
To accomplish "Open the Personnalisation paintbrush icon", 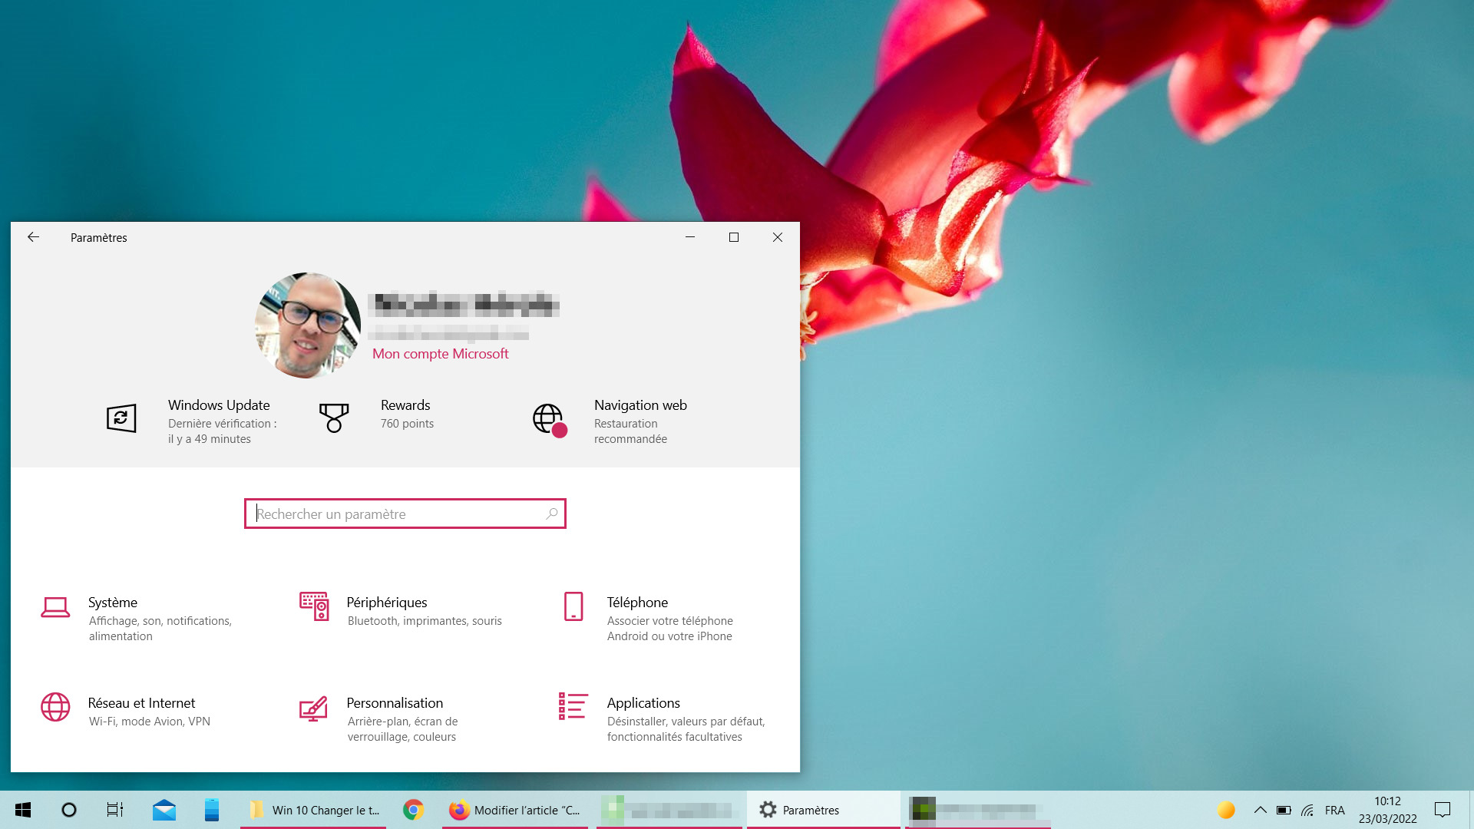I will (x=313, y=708).
